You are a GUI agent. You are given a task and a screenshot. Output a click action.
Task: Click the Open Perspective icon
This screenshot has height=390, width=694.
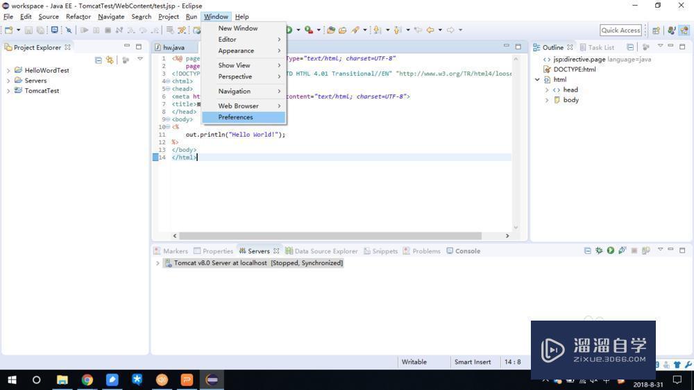tap(656, 30)
